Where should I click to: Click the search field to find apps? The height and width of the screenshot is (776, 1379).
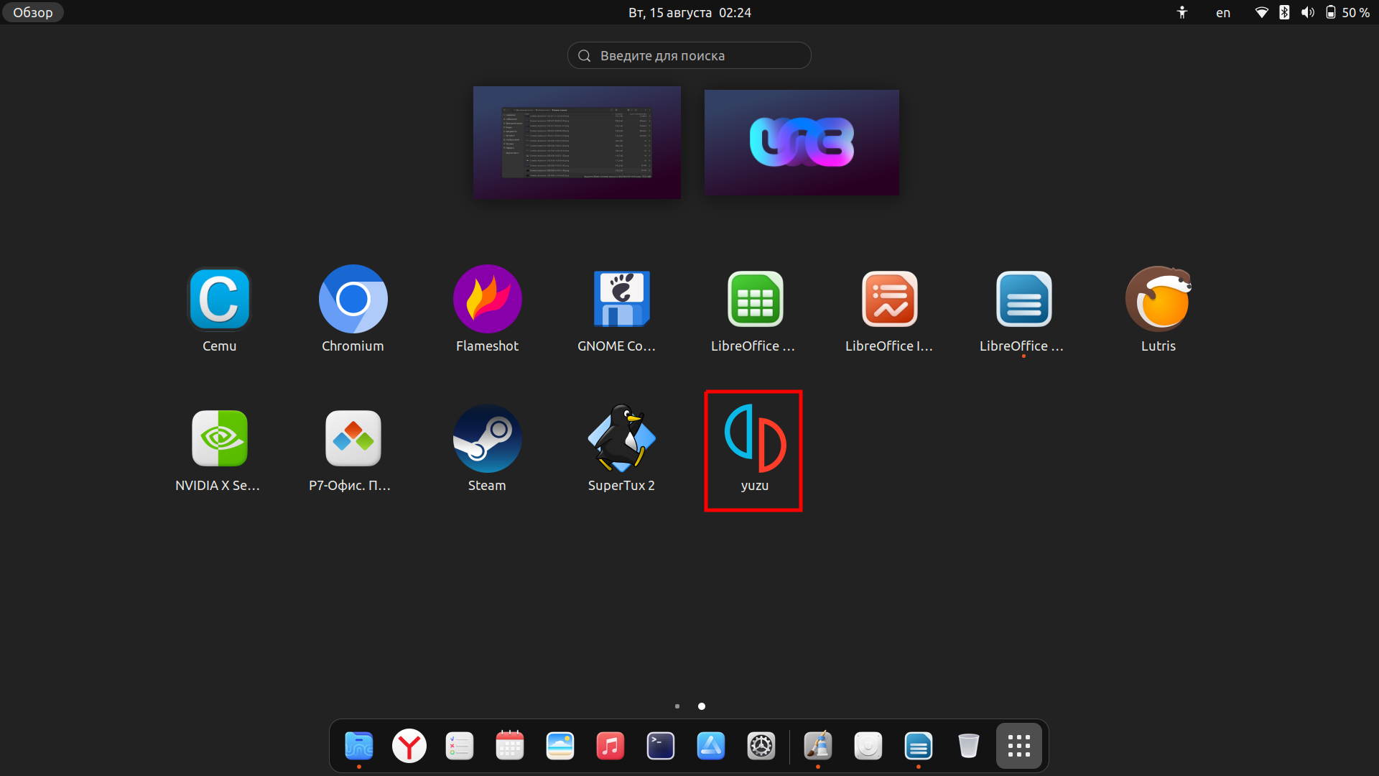[689, 55]
